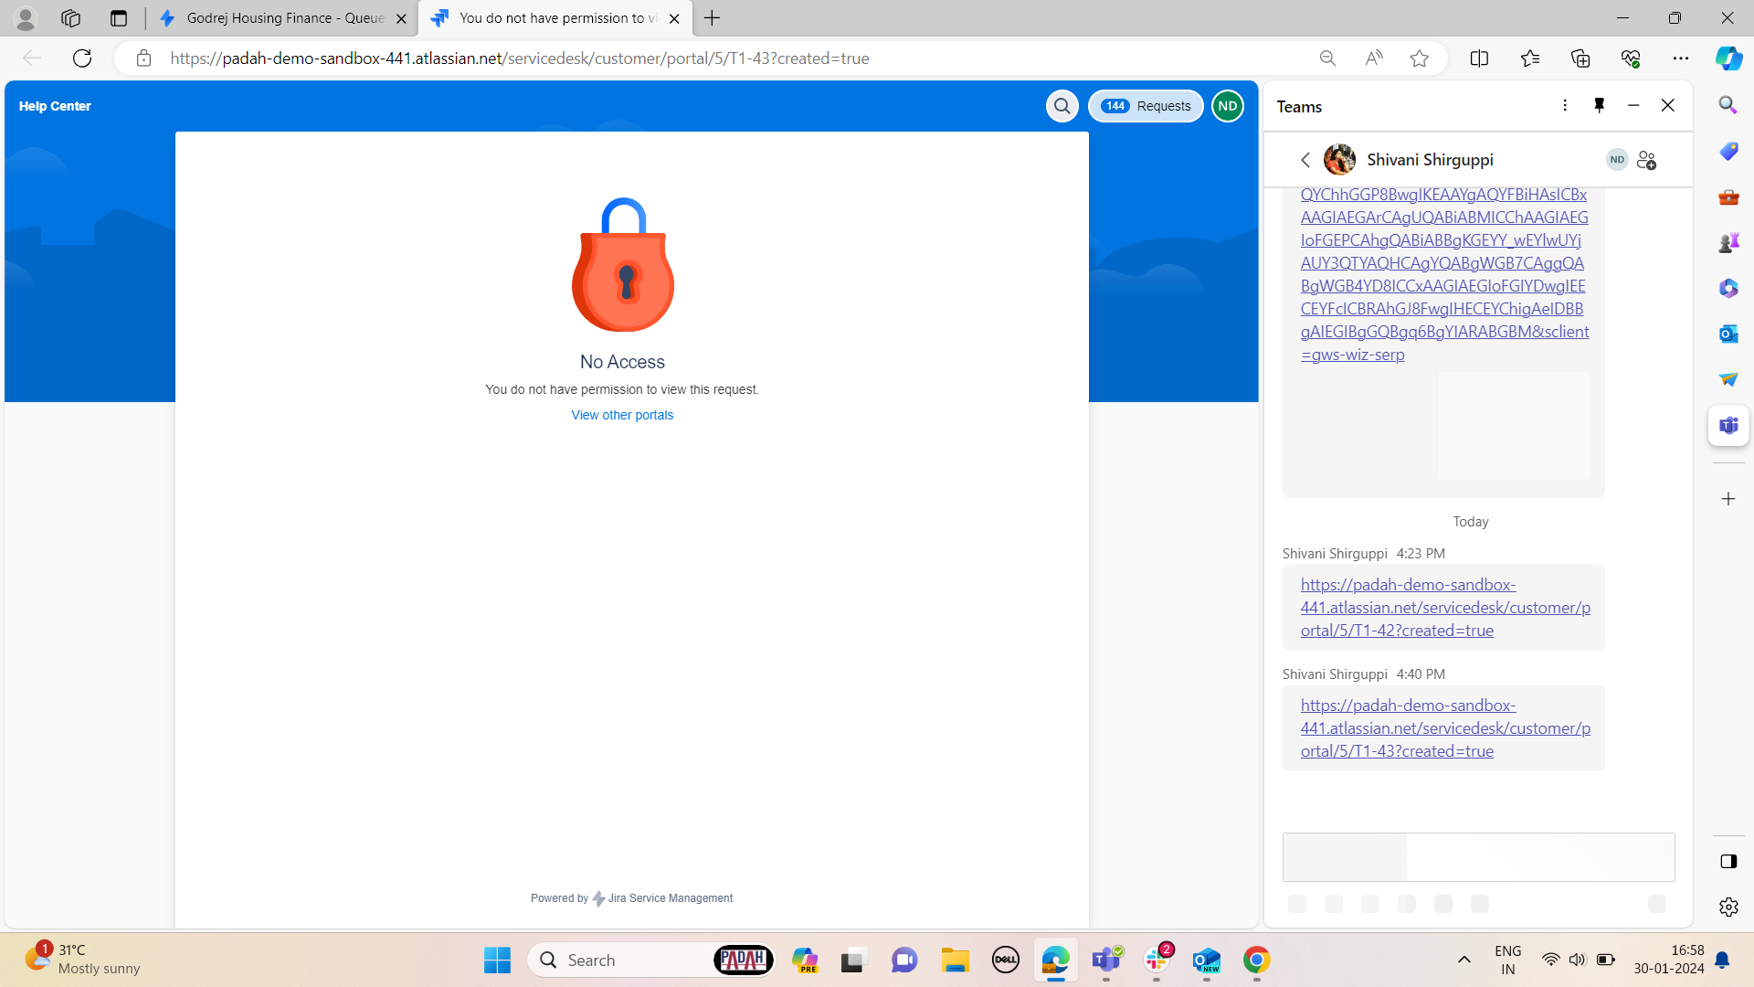Open Teams panel more options menu
The height and width of the screenshot is (987, 1754).
1565,106
